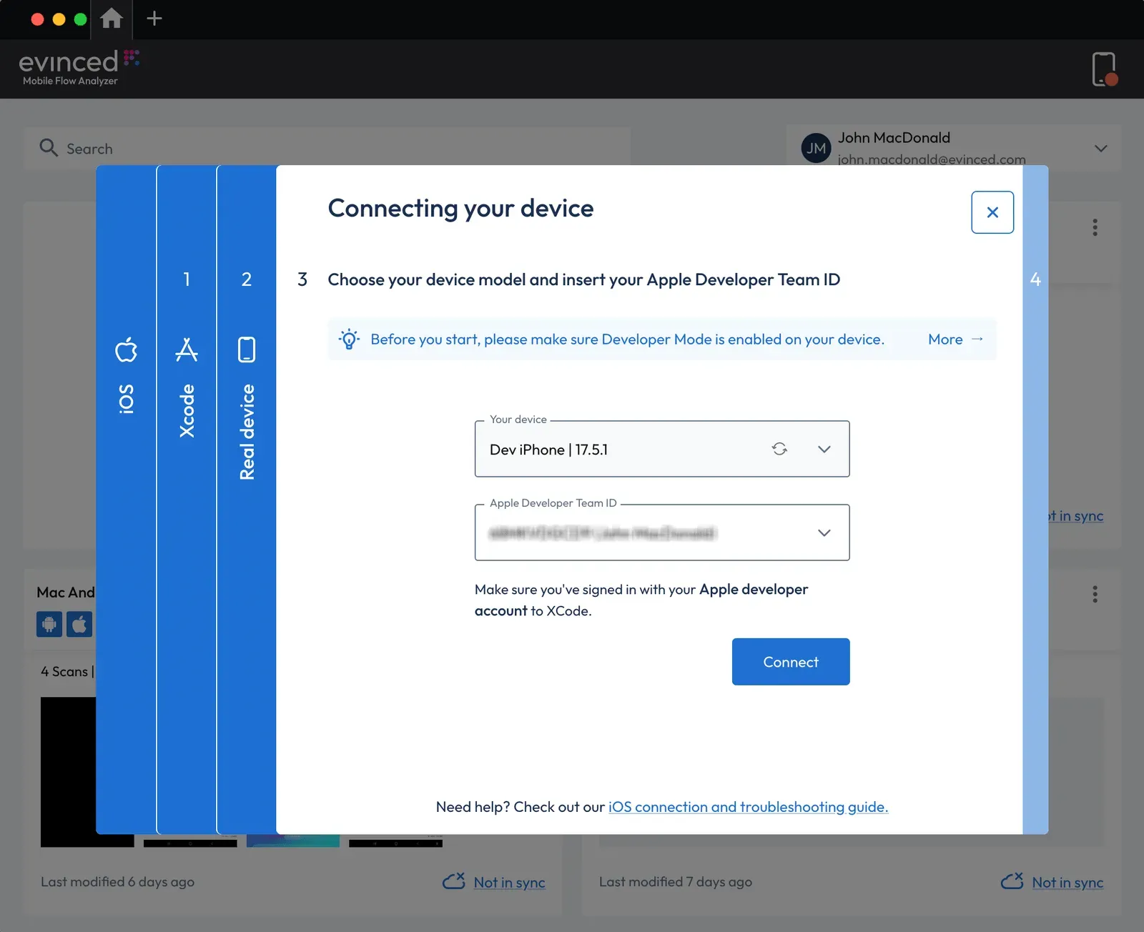
Task: Open iOS connection and troubleshooting guide
Action: click(748, 807)
